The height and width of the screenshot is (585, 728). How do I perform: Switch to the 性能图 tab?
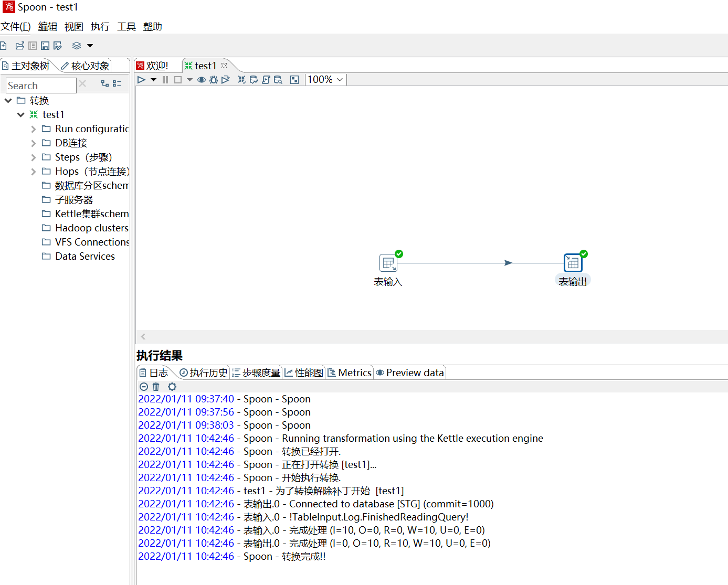303,373
